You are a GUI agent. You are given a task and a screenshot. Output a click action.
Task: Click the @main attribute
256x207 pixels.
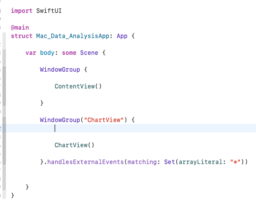[20, 28]
